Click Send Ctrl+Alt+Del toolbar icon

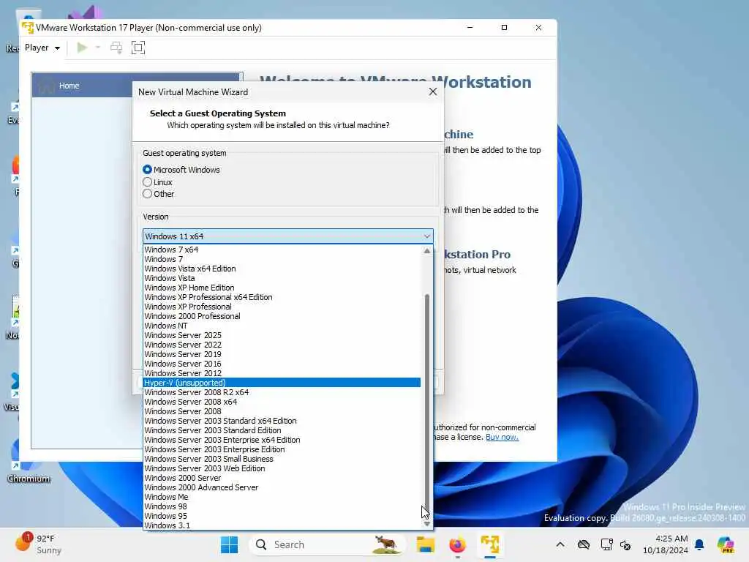[116, 48]
